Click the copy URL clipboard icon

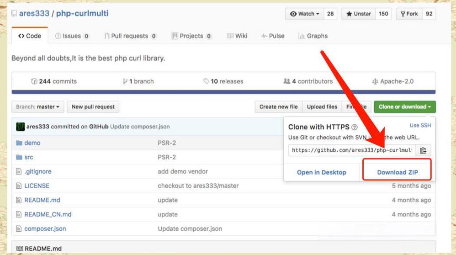click(x=423, y=150)
